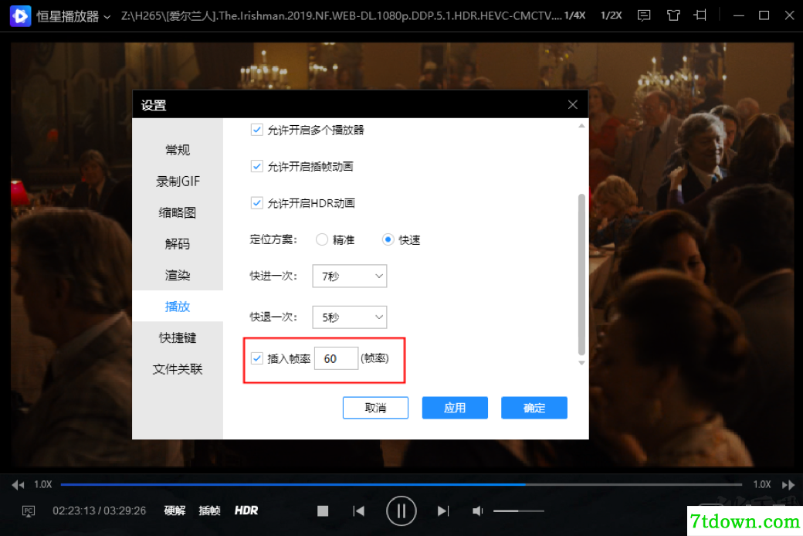This screenshot has height=536, width=803.
Task: Click the pin-on-top icon in the title bar
Action: tap(700, 15)
